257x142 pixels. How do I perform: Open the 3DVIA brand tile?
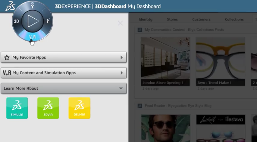[48, 108]
